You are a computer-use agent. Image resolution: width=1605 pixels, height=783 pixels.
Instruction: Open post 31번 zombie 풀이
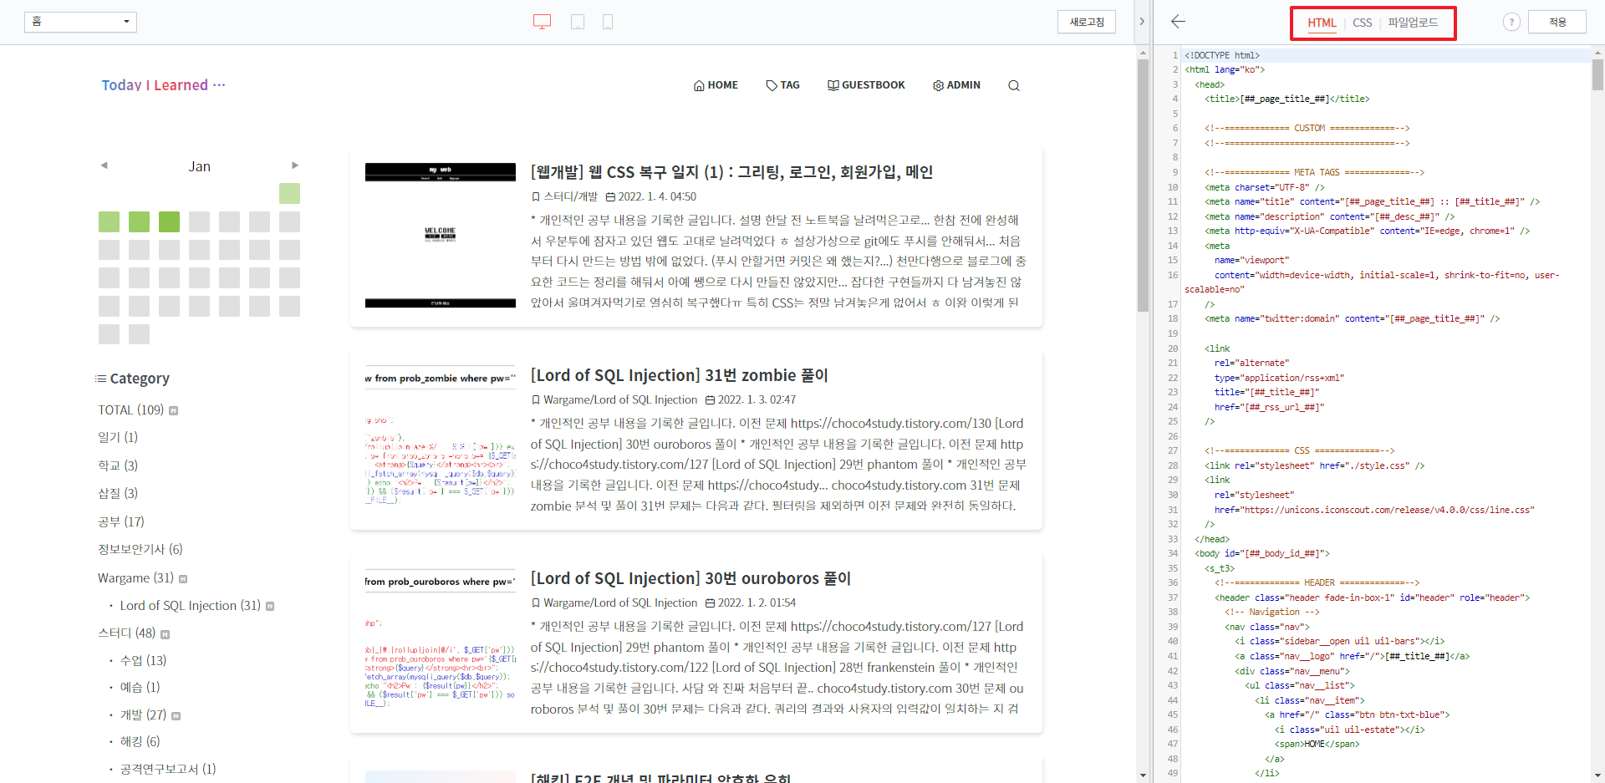[x=679, y=375]
